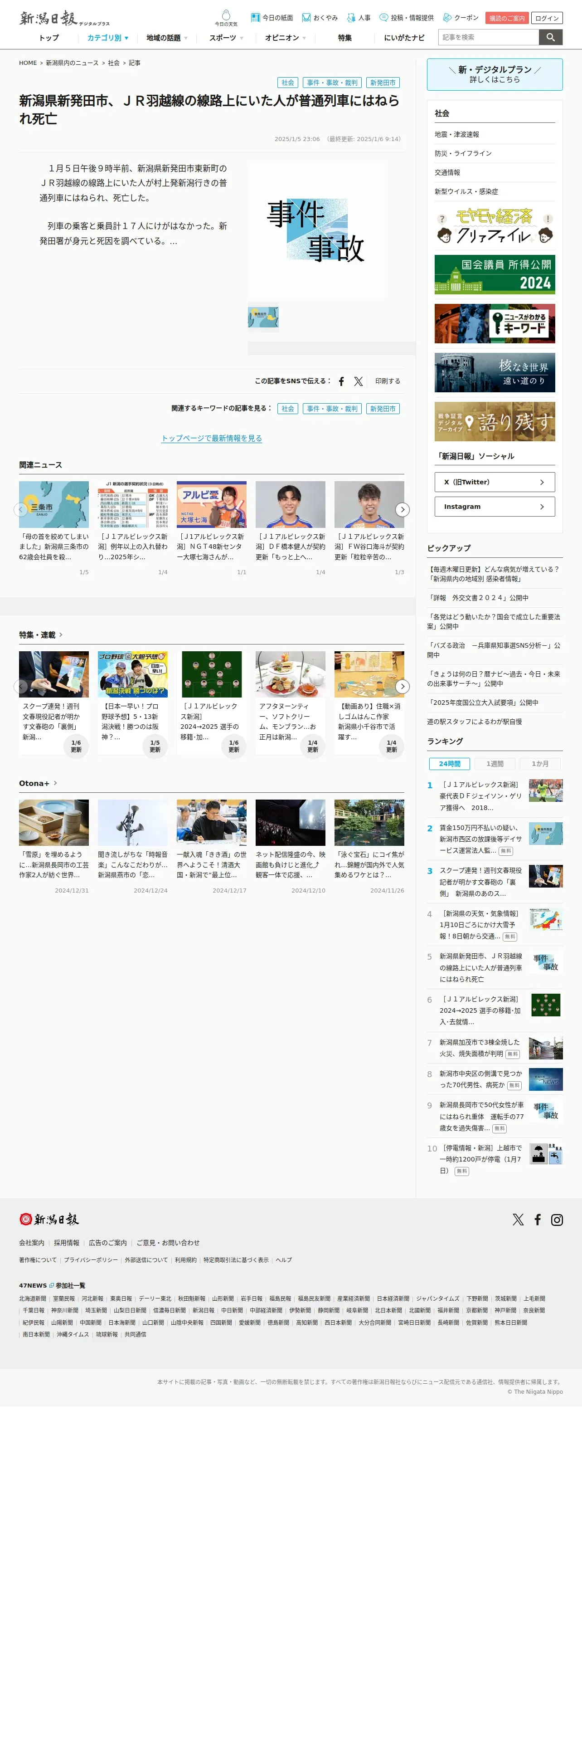The height and width of the screenshot is (1747, 582).
Task: Open 人事 icon link in header
Action: tap(359, 18)
